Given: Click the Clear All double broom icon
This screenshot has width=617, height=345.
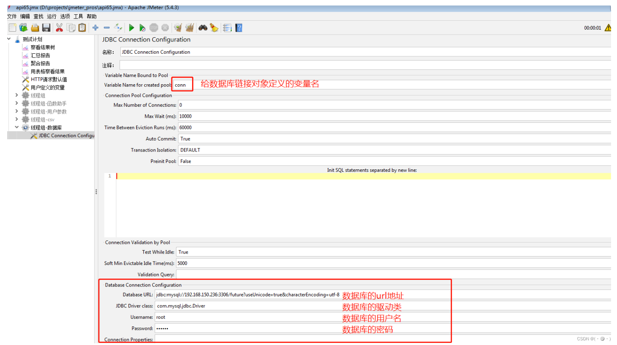Looking at the screenshot, I should click(190, 28).
